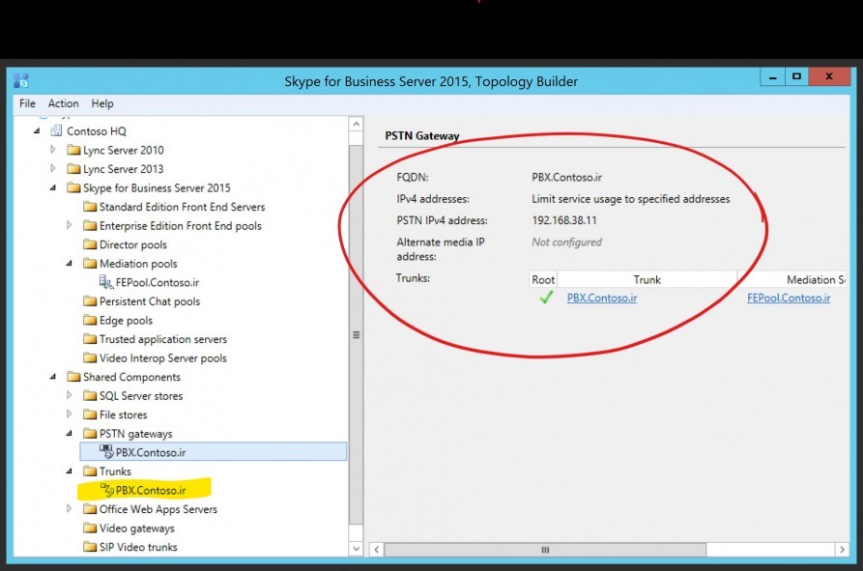Screen dimensions: 863x571
Task: Click the Edge pools folder icon
Action: (90, 320)
